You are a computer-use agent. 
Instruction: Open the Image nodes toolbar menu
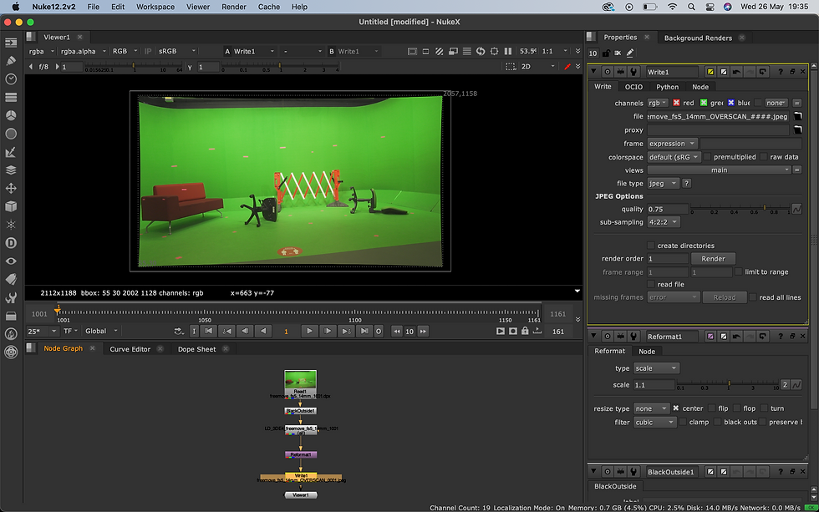11,43
